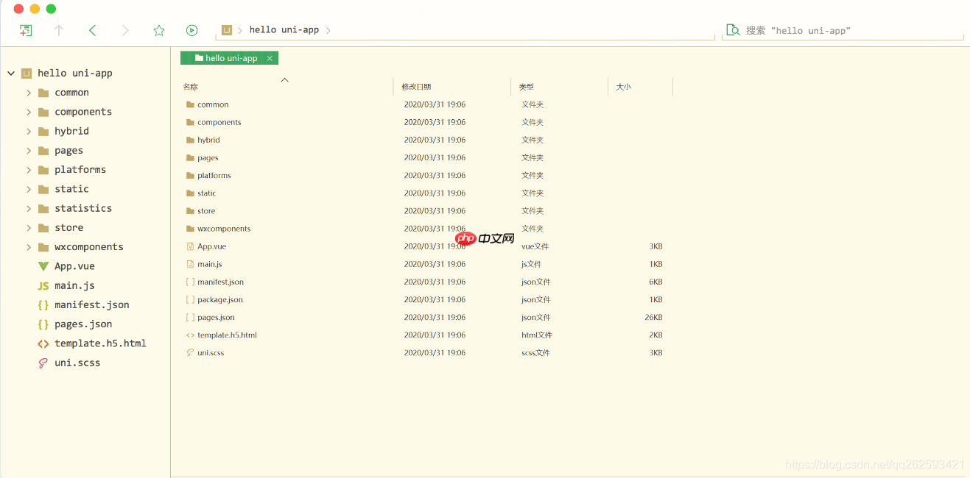
Task: Sort files by 修改日期 column header
Action: [x=416, y=87]
